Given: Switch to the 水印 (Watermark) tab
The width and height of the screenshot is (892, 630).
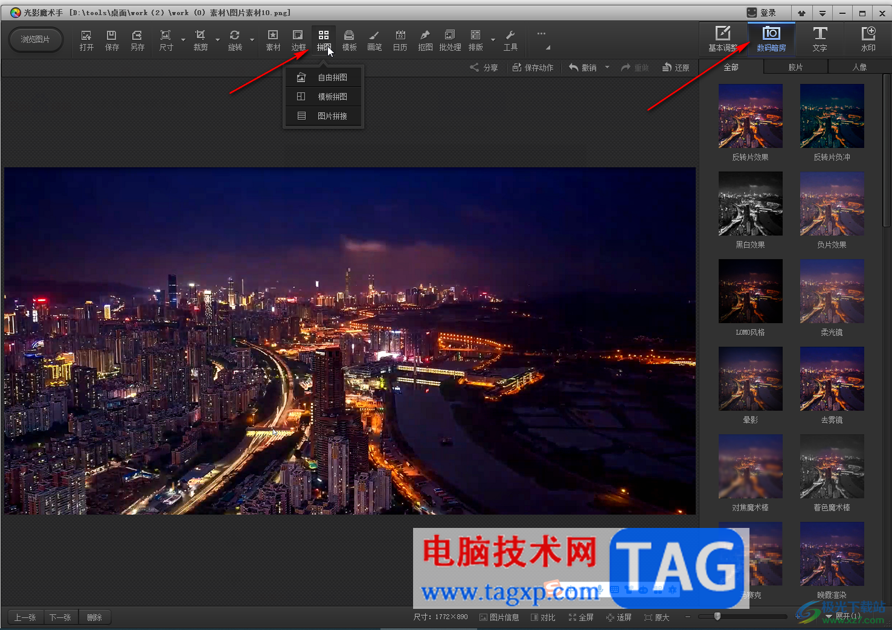Looking at the screenshot, I should (x=868, y=39).
